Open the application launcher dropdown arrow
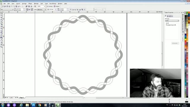 [x=33, y=6]
